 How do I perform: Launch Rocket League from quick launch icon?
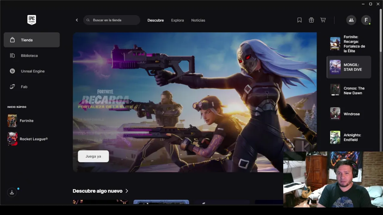tap(12, 139)
